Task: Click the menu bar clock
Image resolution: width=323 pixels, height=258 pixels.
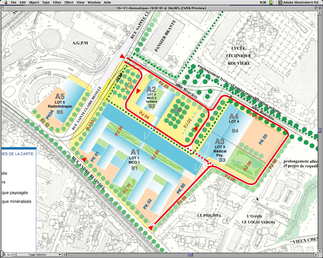Action: point(263,3)
